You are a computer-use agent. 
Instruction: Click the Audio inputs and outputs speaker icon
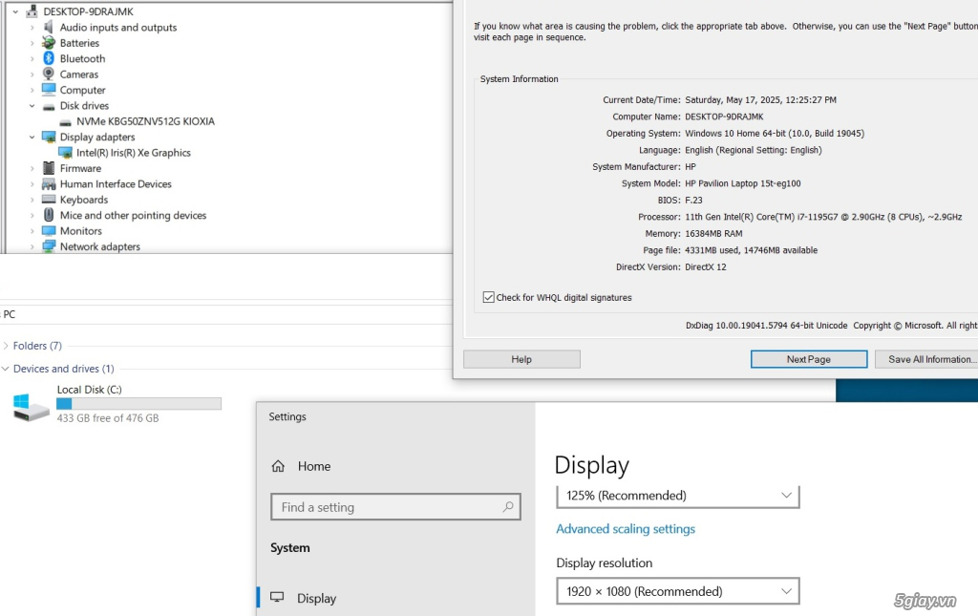point(49,27)
